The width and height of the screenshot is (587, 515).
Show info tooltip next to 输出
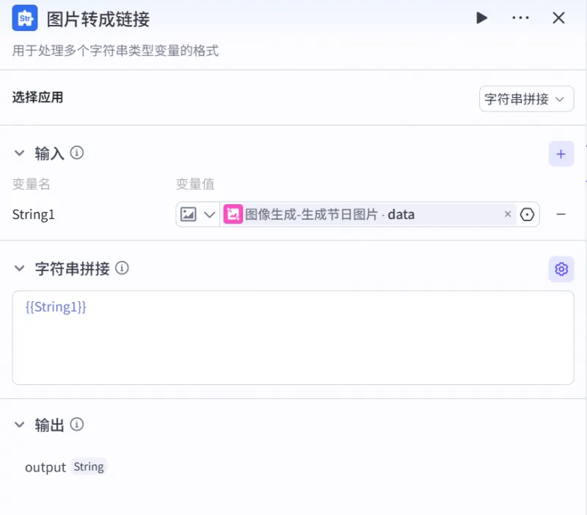coord(77,425)
